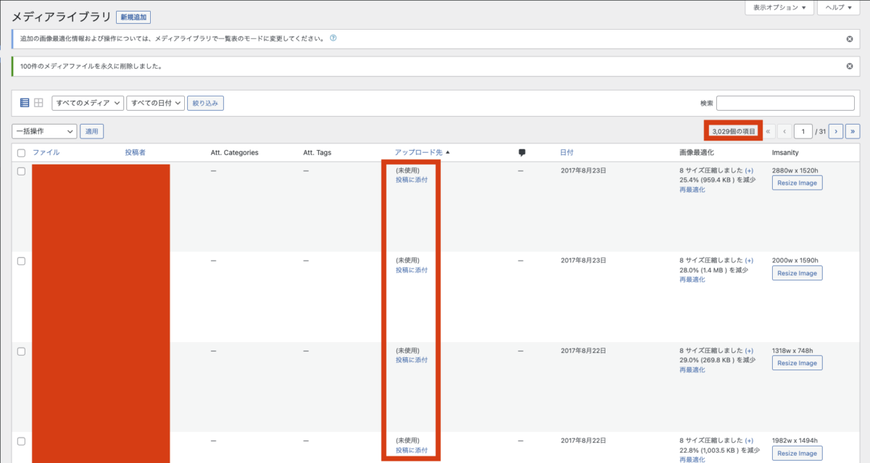Click the 画像最適化 column header
This screenshot has width=870, height=463.
tap(697, 153)
